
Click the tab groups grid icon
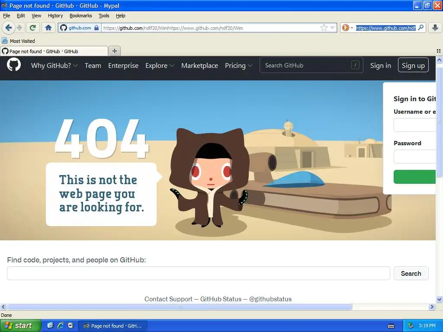439,51
